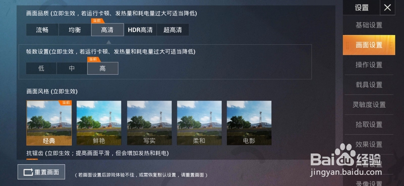Screen dimensions: 404x186
Task: Set frame rate to 高
Action: point(103,69)
